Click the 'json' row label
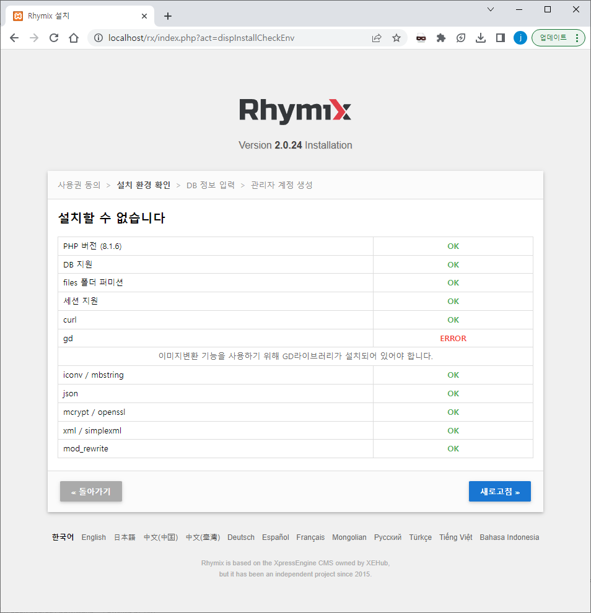The image size is (591, 613). pos(71,394)
